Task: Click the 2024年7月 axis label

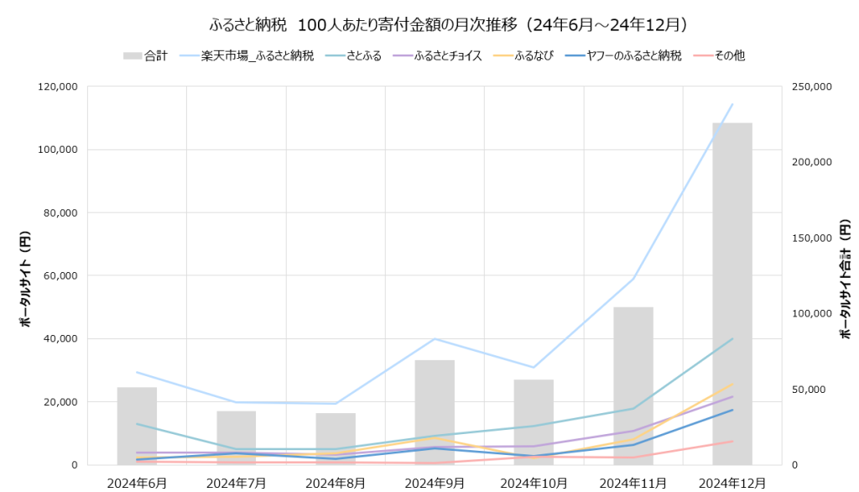Action: coord(236,484)
